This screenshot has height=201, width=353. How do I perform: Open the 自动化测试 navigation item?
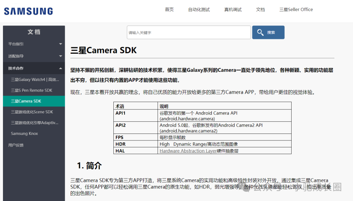[x=199, y=9]
